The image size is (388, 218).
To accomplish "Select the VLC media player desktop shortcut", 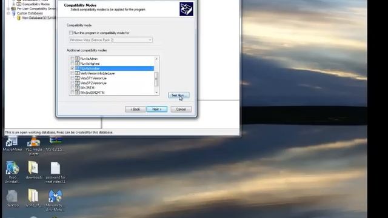I will 34,146.
